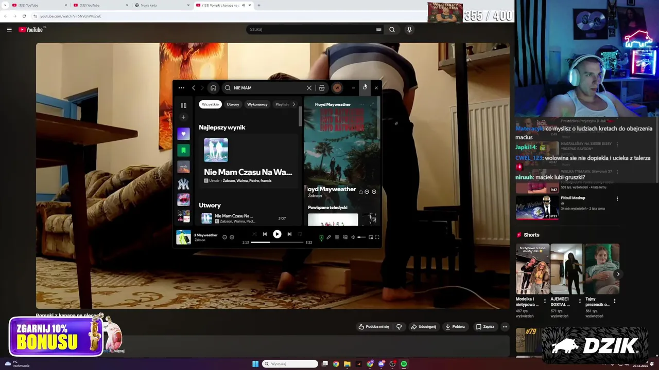
Task: Add current song to library in player bar
Action: pos(232,237)
